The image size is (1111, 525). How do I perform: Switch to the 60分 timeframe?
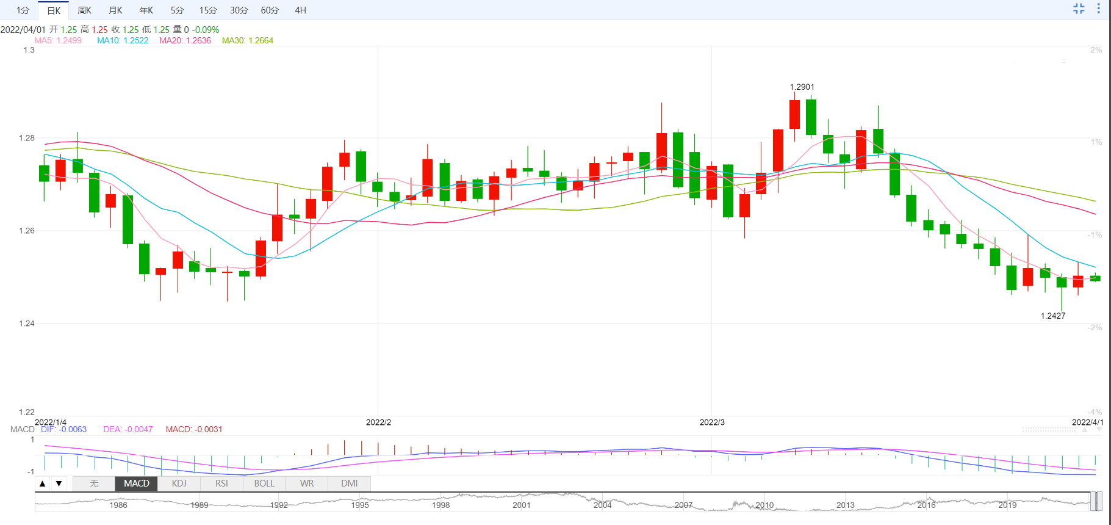tap(270, 10)
